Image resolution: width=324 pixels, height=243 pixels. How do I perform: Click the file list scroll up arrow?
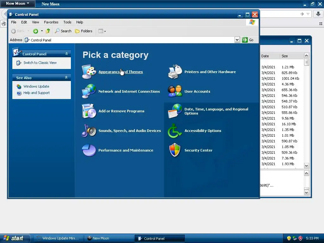click(x=306, y=56)
